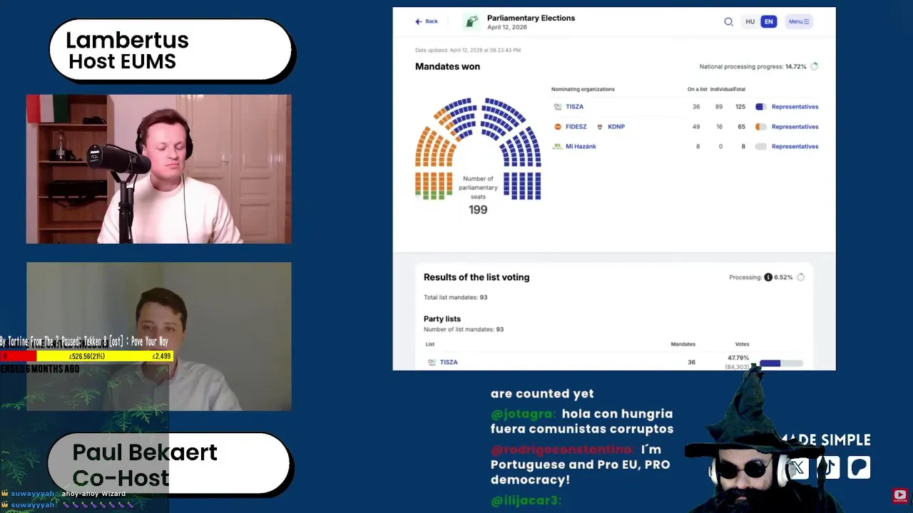Click the 'Votes' column header in Party lists

[x=742, y=344]
